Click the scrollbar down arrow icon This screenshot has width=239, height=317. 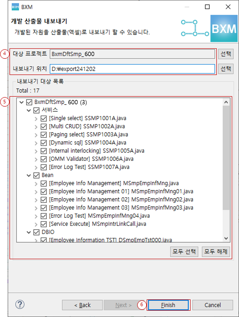227,238
